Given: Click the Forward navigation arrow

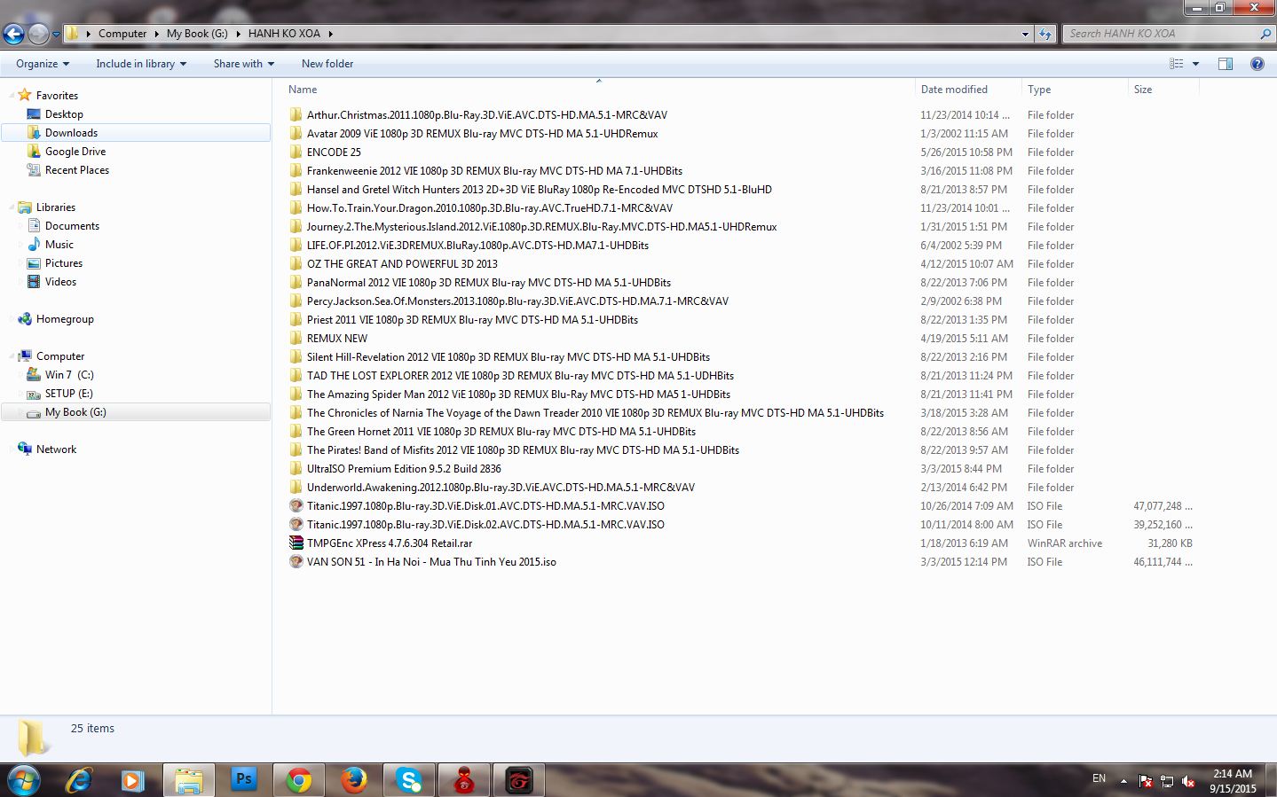Looking at the screenshot, I should pyautogui.click(x=38, y=34).
